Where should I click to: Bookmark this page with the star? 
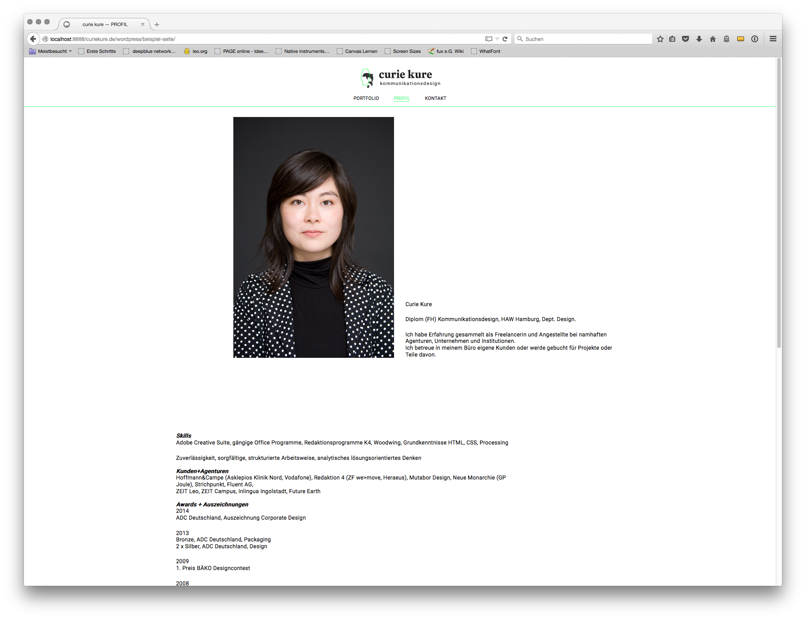(x=660, y=38)
